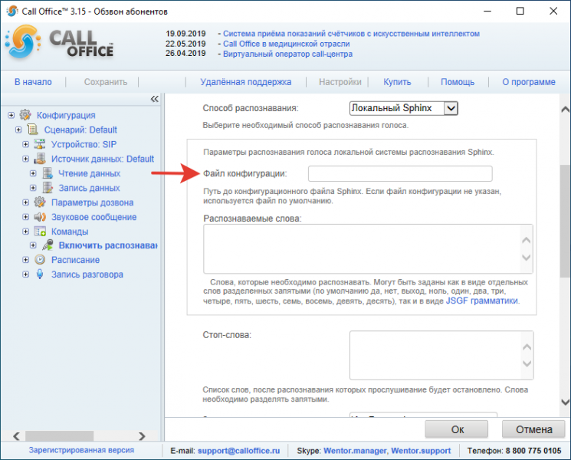Click main panel scrollbar down arrow
This screenshot has height=460, width=571.
[565, 402]
